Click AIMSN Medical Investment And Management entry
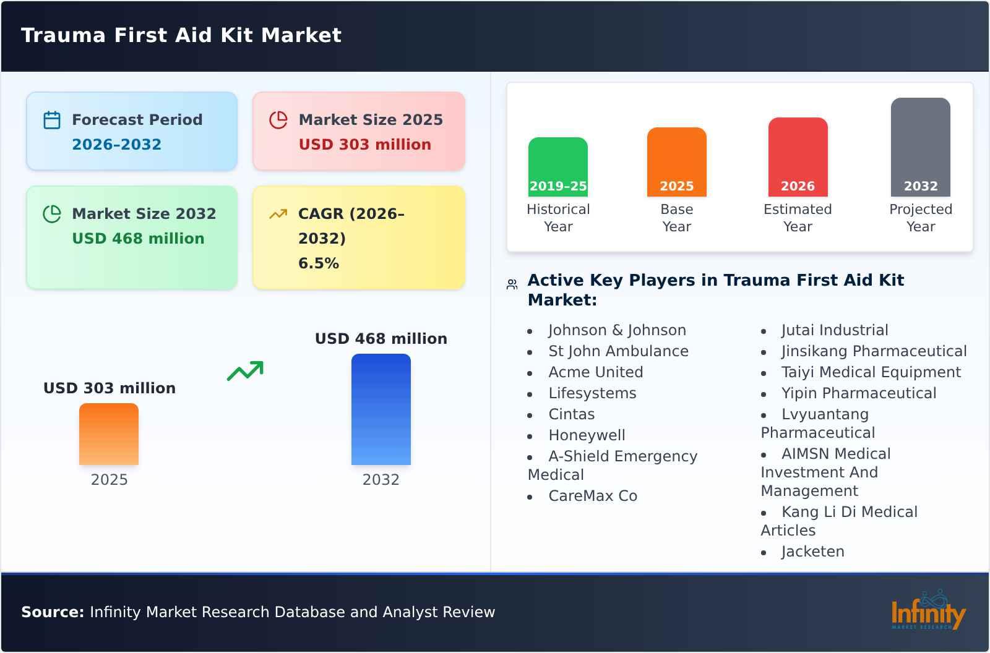The height and width of the screenshot is (653, 990). coord(825,472)
